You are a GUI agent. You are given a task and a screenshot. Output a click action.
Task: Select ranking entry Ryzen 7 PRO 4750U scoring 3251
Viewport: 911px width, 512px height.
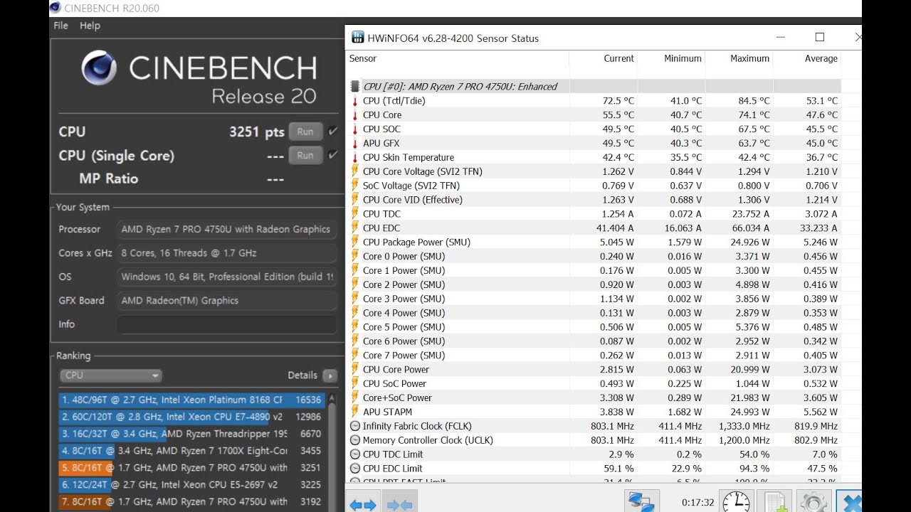tap(191, 468)
